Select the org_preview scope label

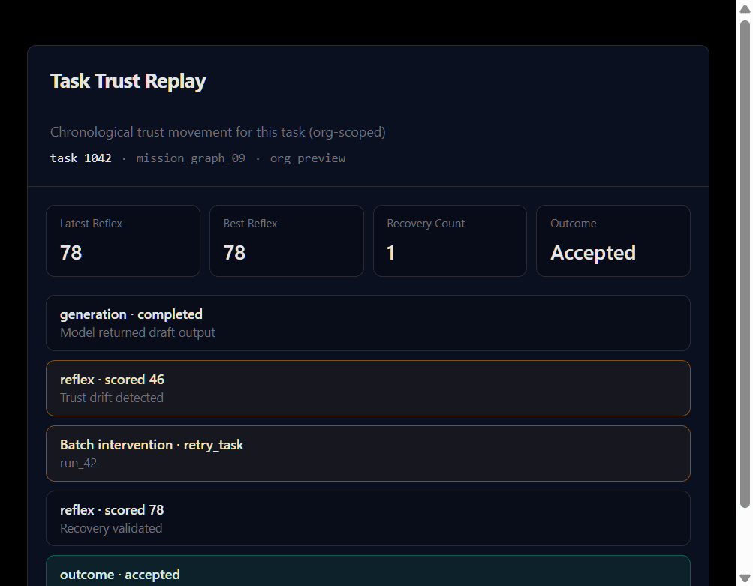tap(307, 158)
